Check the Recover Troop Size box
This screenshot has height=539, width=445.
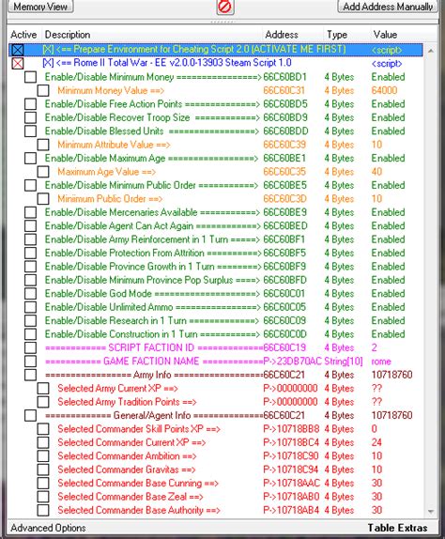pos(30,117)
